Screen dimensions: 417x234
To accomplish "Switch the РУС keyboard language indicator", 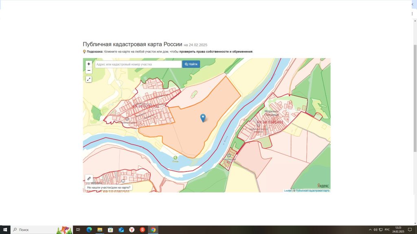I will [387, 230].
